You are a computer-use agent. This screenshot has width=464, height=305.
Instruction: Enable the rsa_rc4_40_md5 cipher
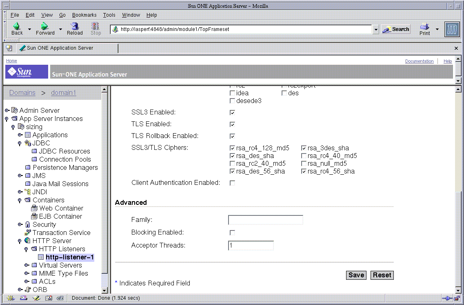click(x=304, y=156)
